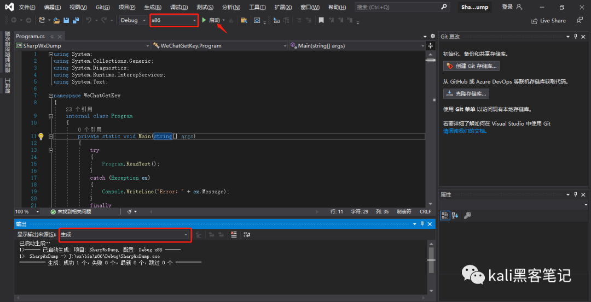Pin the Program.cs tab

pyautogui.click(x=51, y=37)
